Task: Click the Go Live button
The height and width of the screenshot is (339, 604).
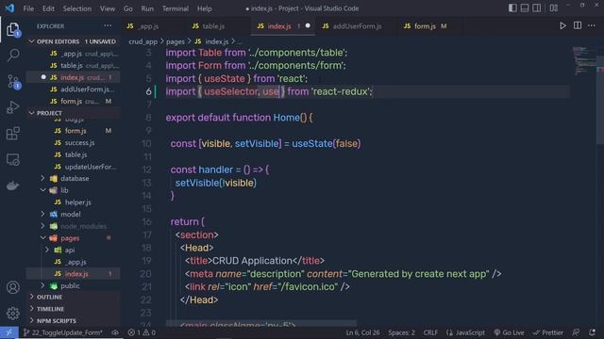Action: point(509,332)
